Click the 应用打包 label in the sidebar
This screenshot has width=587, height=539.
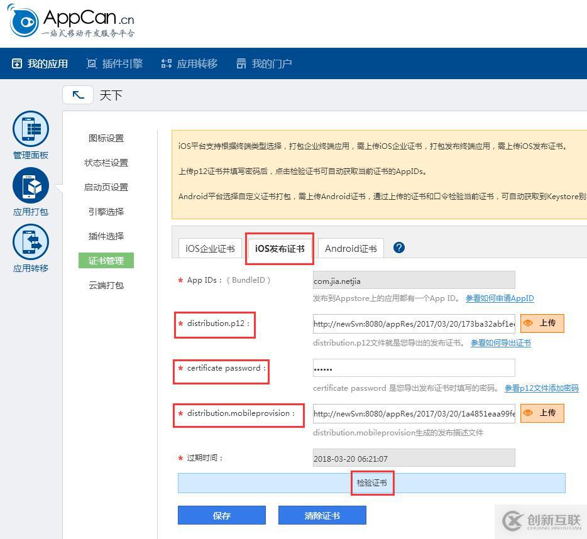click(x=31, y=212)
